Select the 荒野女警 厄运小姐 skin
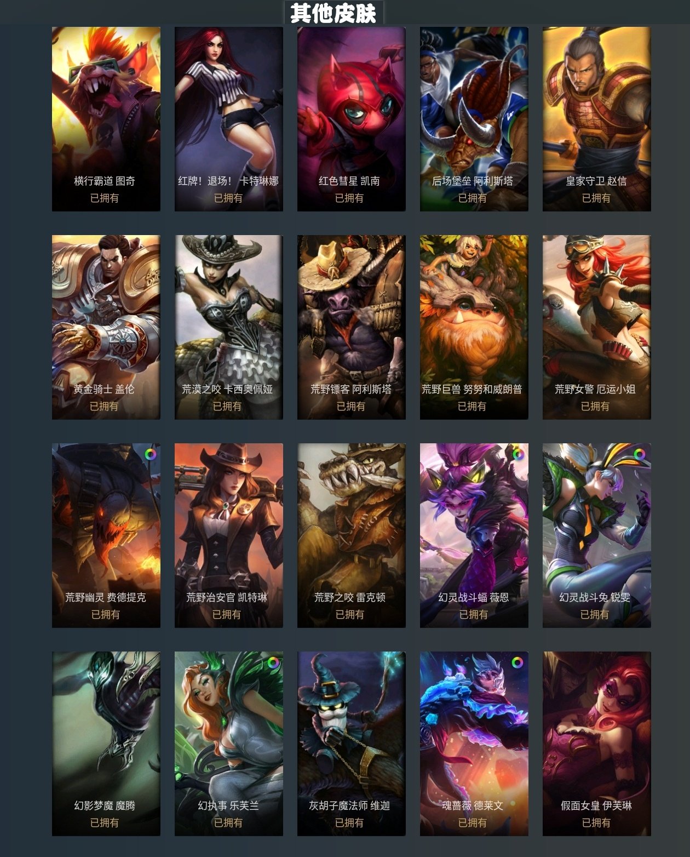Image resolution: width=690 pixels, height=857 pixels. 597,327
